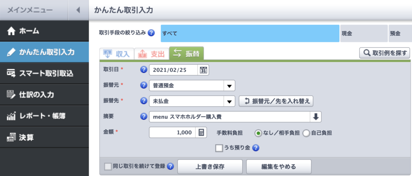Click the help icon beside 同じ取引を続けて登録
The width and height of the screenshot is (412, 176).
[171, 166]
